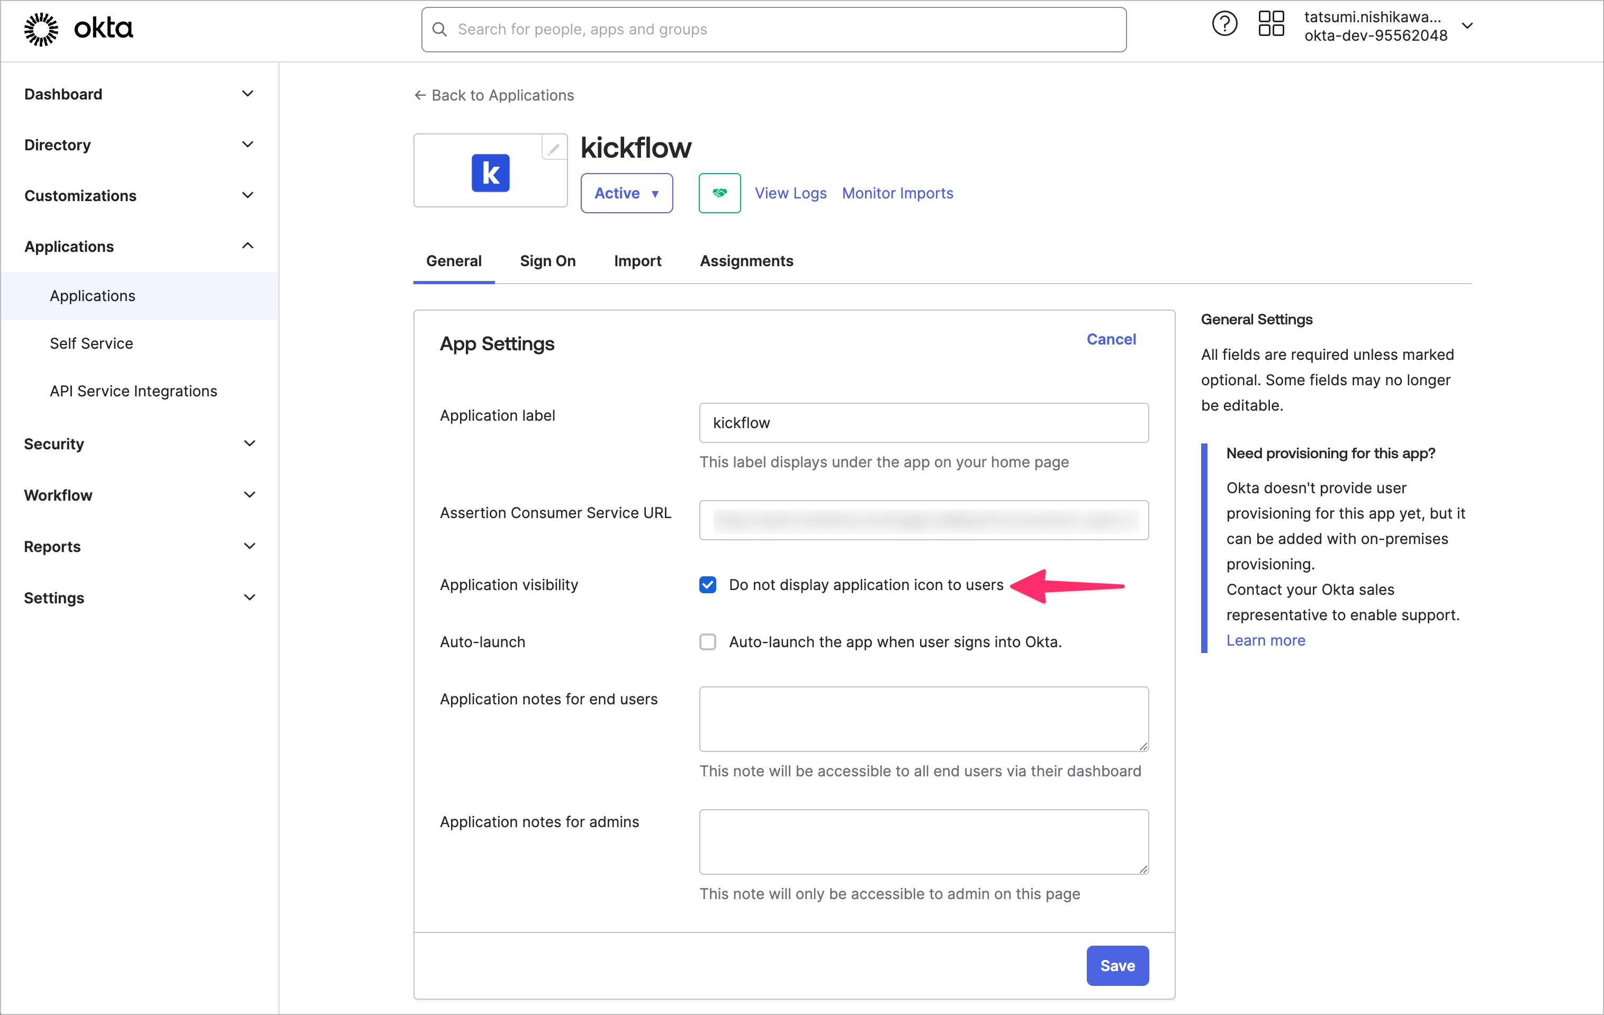1604x1015 pixels.
Task: Select Applications sub-item in sidebar
Action: coord(139,296)
